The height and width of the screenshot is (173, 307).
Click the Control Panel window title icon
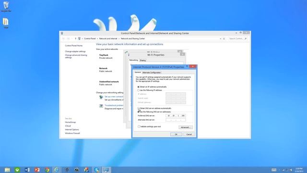62,33
